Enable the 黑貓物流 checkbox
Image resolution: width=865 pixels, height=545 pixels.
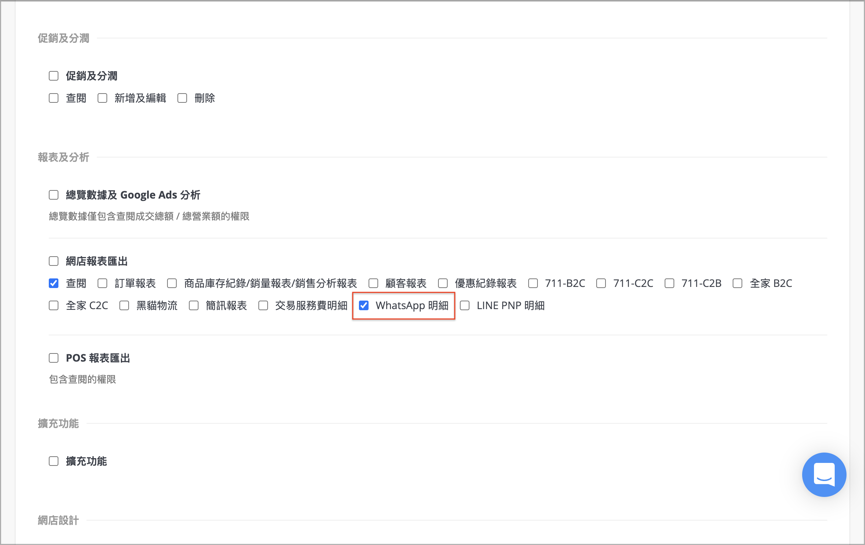(x=124, y=305)
